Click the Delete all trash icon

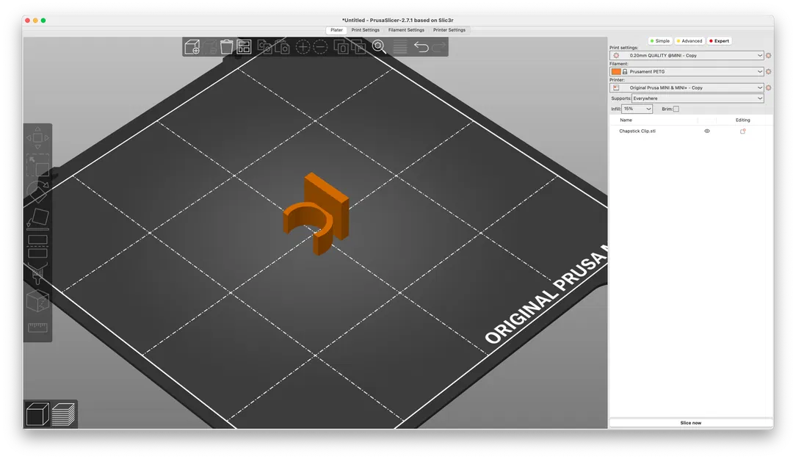click(x=226, y=47)
